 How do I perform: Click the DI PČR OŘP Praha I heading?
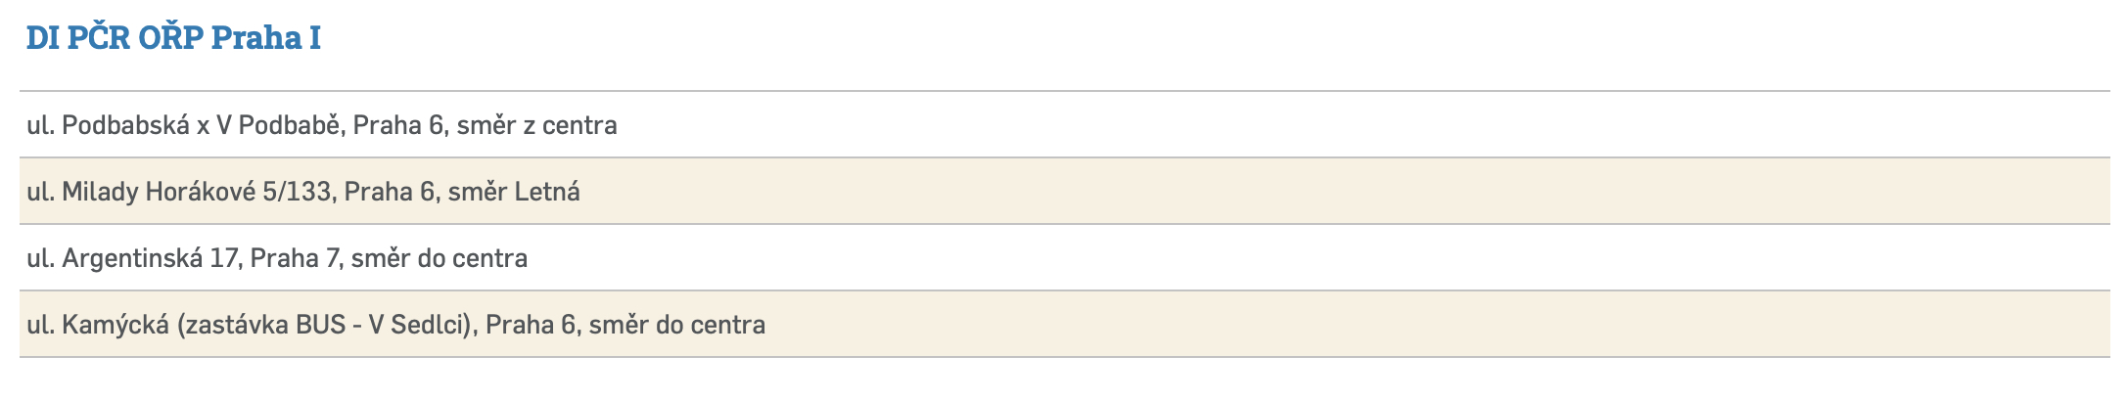pyautogui.click(x=173, y=38)
